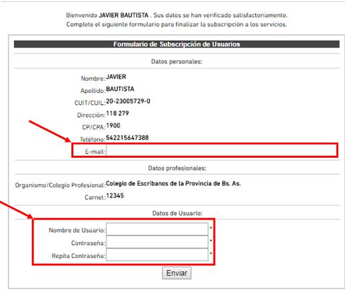Click the E-mail label
Viewport: 345px width, 291px height.
[x=95, y=152]
